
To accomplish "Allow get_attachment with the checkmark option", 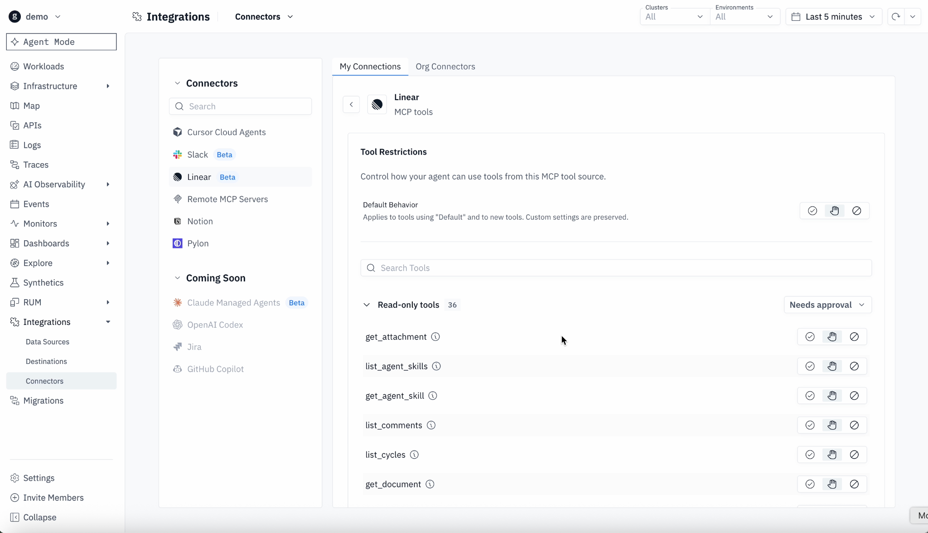I will click(810, 337).
